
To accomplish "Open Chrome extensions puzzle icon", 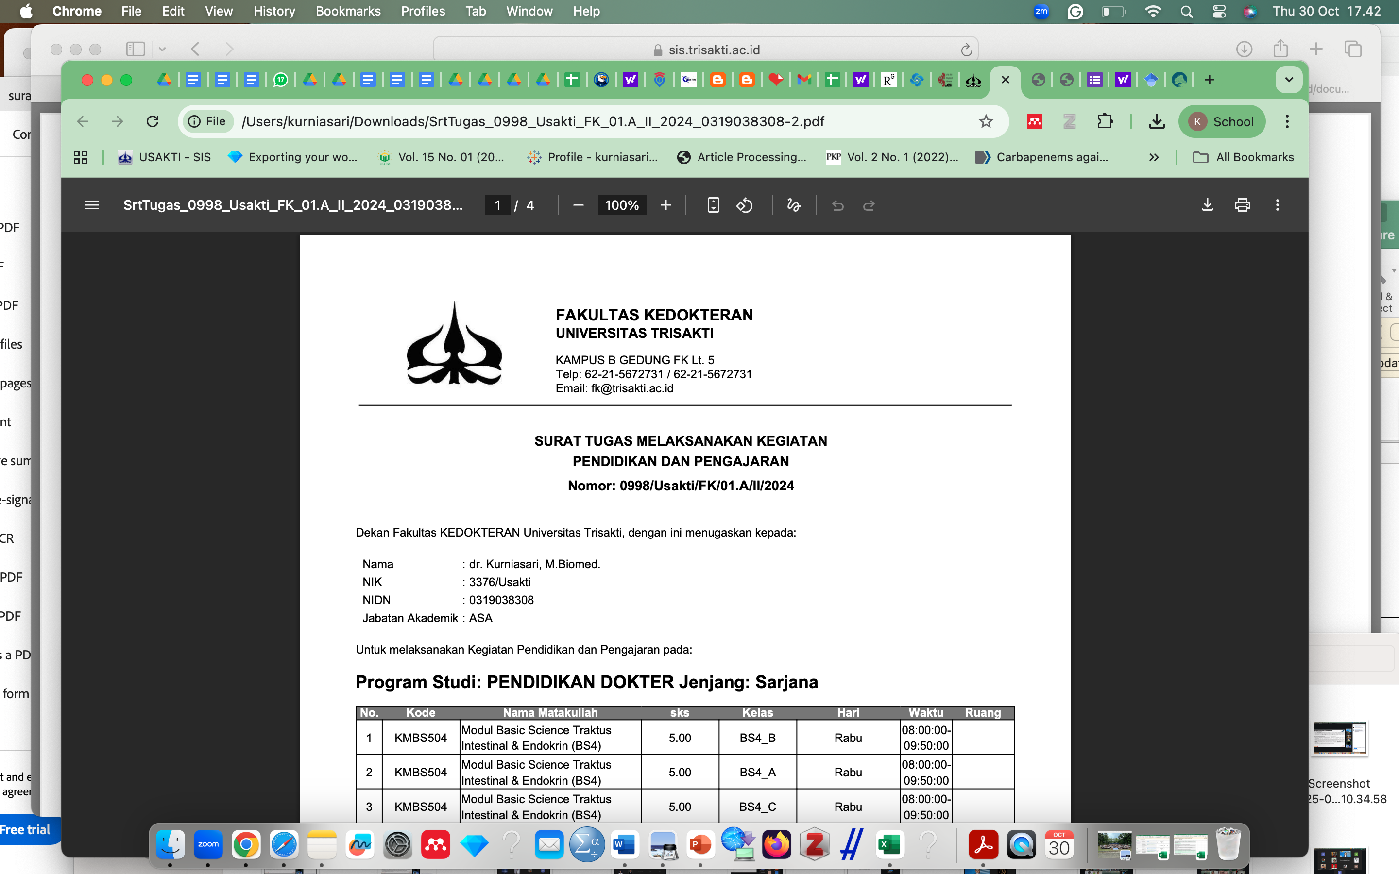I will [1105, 121].
